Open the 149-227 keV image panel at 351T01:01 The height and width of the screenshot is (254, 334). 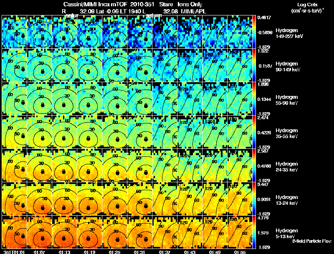coord(14,32)
